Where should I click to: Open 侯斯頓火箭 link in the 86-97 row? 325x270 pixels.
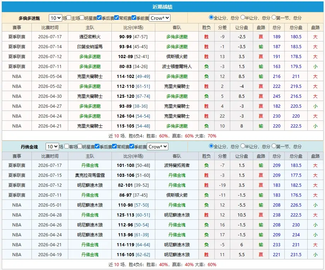click(x=177, y=195)
